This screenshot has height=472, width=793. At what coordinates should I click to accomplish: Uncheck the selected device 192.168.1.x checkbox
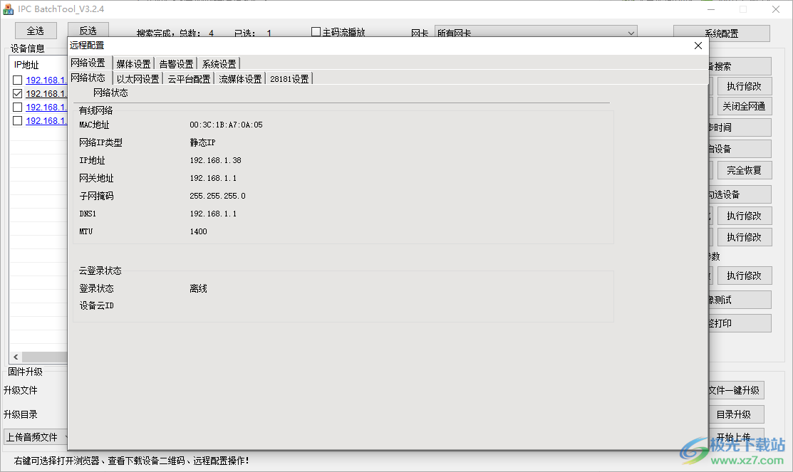tap(17, 93)
